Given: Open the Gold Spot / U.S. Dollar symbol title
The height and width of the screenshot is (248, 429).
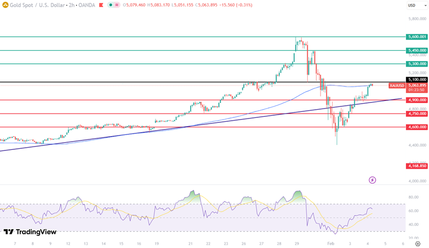Looking at the screenshot, I should click(33, 5).
